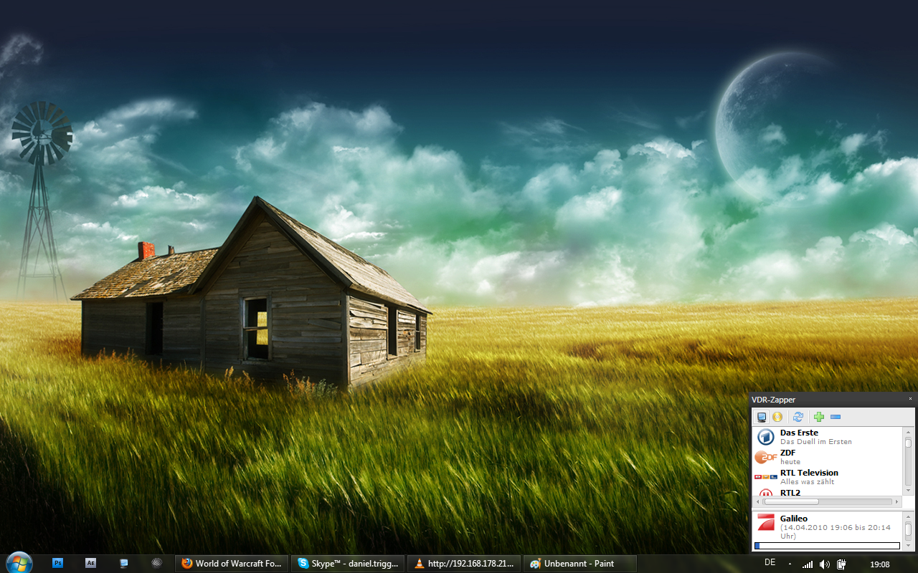Click the round striped icon in taskbar
Viewport: 918px width, 573px height.
156,563
